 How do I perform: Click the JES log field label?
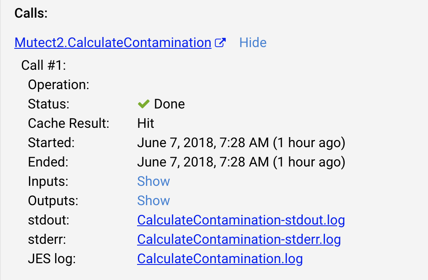point(52,259)
